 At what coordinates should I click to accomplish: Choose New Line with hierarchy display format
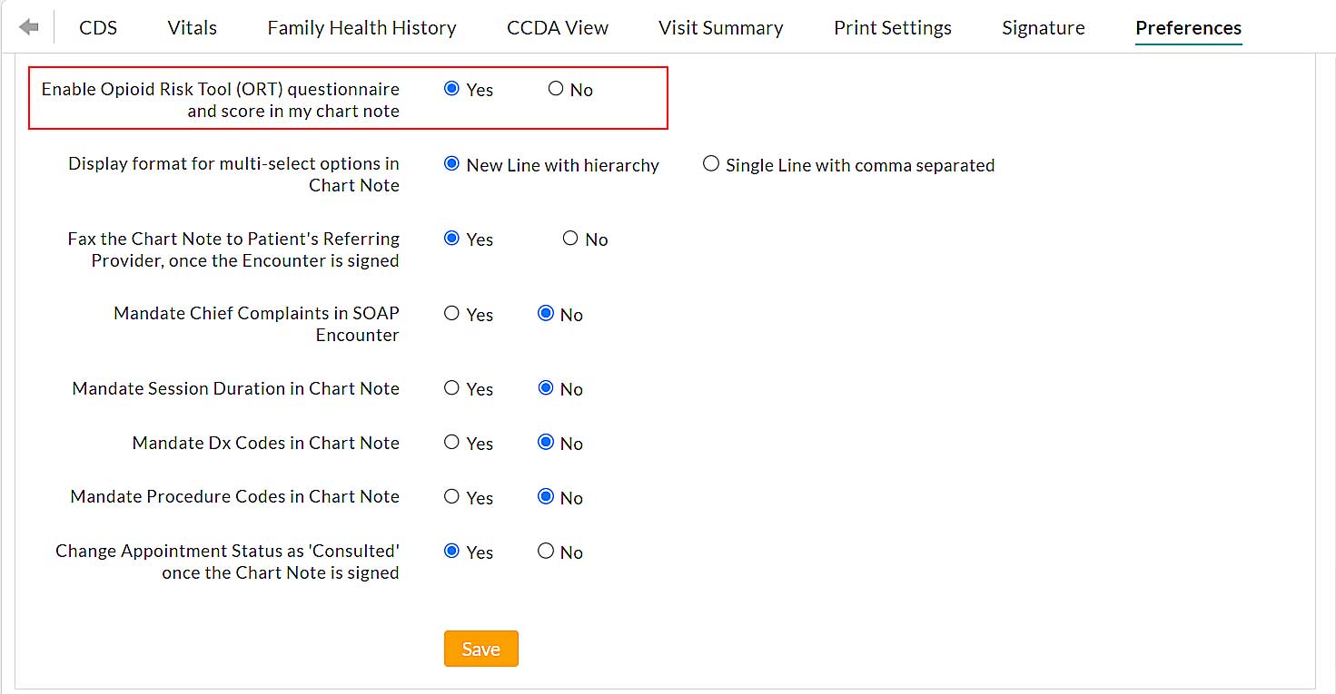click(x=451, y=164)
